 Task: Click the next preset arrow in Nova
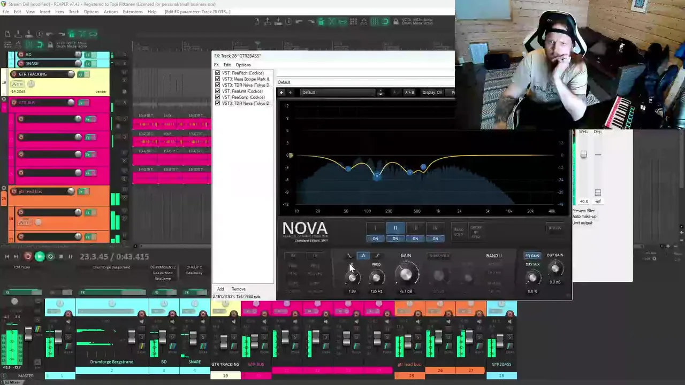point(290,93)
